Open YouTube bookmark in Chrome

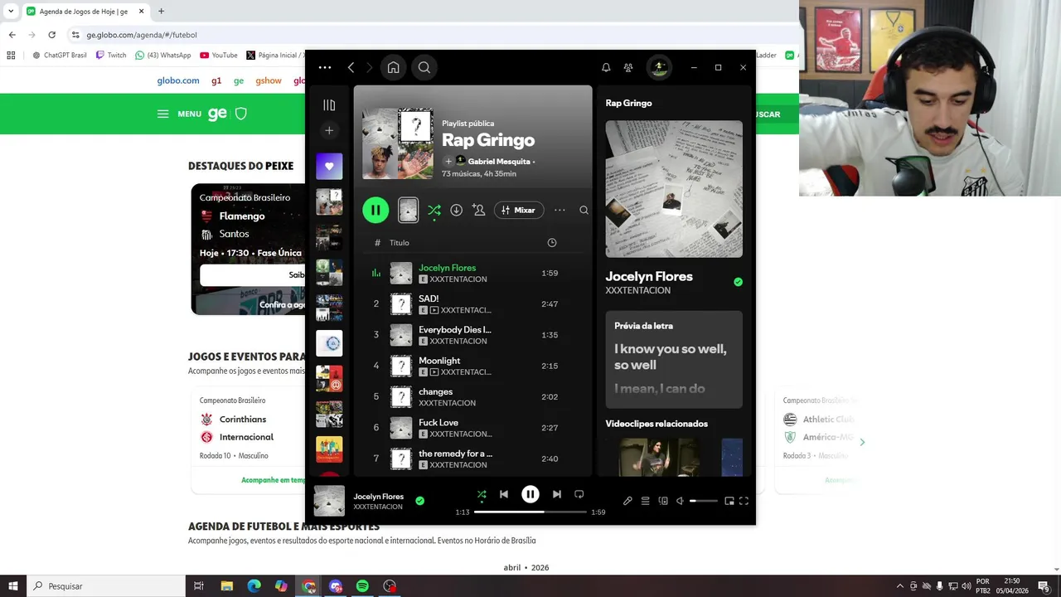pyautogui.click(x=219, y=56)
